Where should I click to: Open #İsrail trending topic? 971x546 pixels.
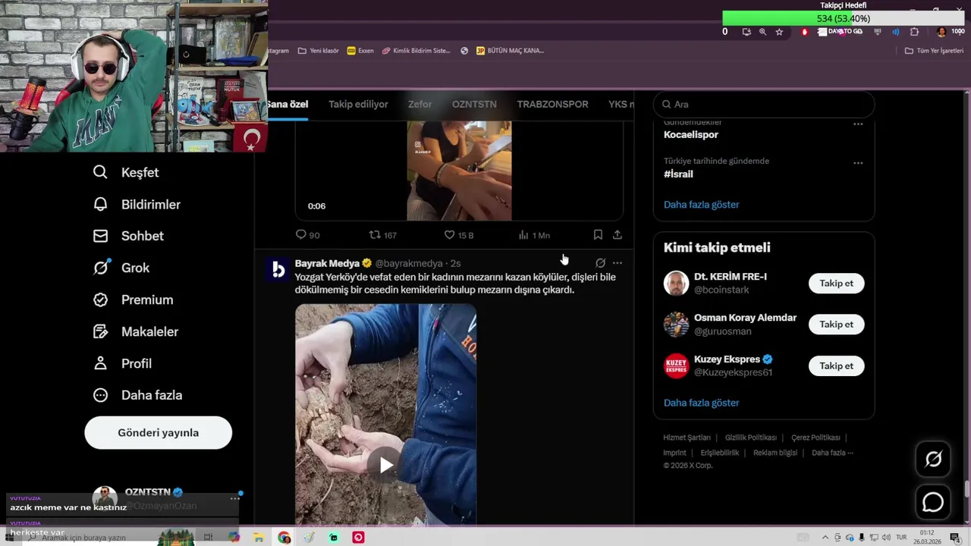click(x=678, y=174)
